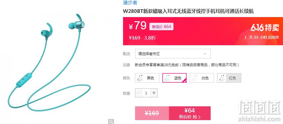Image resolution: width=283 pixels, height=124 pixels.
Task: Click the magnifier icon below product image
Action: [111, 122]
